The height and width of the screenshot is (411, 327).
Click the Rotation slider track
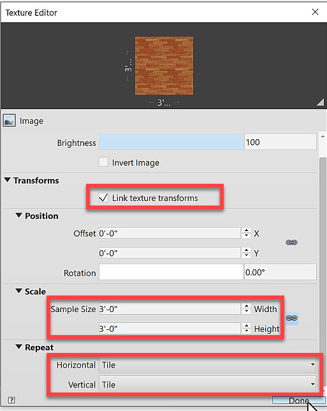[171, 272]
